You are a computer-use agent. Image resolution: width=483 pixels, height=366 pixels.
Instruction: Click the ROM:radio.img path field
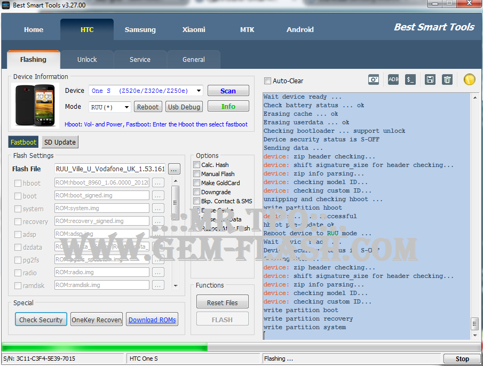point(101,272)
